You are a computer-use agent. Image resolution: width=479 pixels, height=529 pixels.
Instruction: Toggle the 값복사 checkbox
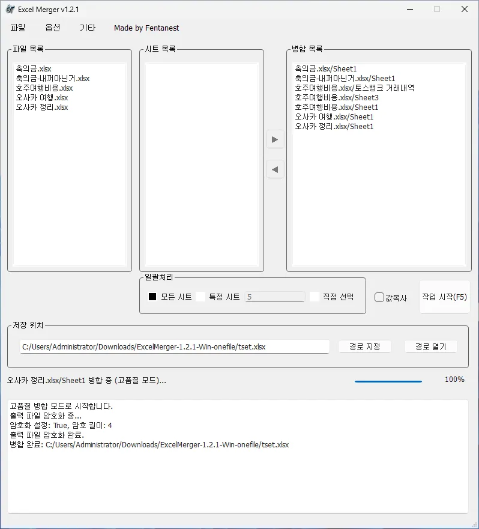coord(391,298)
